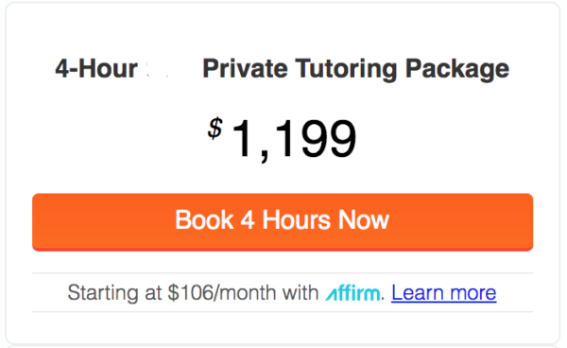This screenshot has width=567, height=348.
Task: Click the word Now on orange button
Action: click(364, 220)
